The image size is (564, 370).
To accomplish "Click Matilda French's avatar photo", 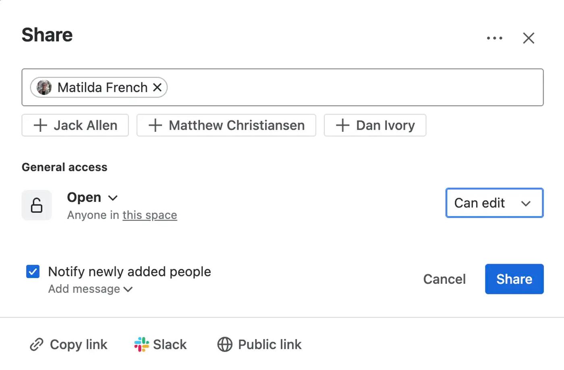I will coord(44,87).
